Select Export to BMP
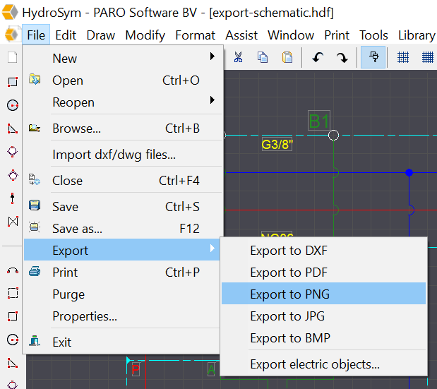This screenshot has height=389, width=437. [x=323, y=337]
